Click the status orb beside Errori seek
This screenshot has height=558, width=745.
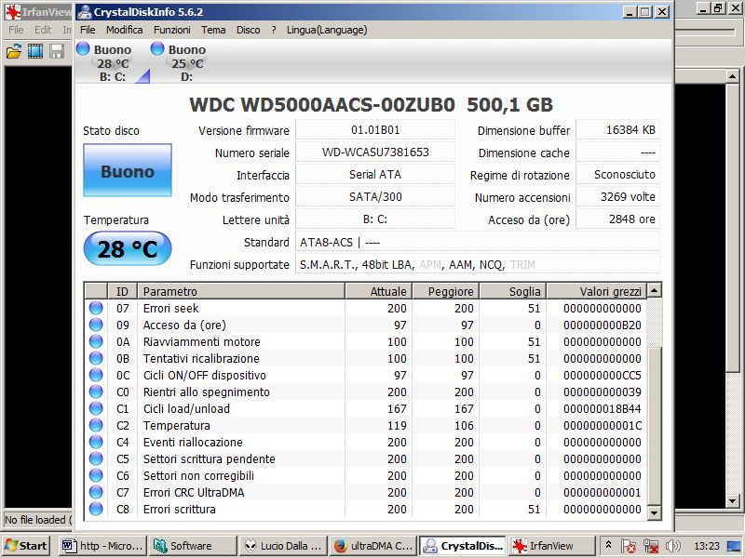(x=96, y=309)
